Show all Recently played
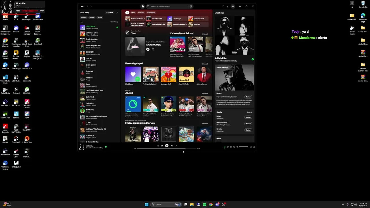This screenshot has height=208, width=370. pos(205,64)
